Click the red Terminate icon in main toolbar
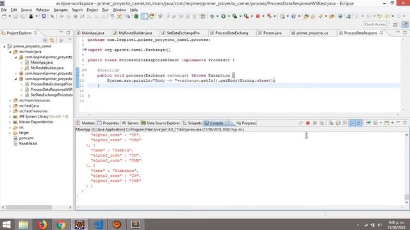The height and width of the screenshot is (230, 410). [x=258, y=16]
